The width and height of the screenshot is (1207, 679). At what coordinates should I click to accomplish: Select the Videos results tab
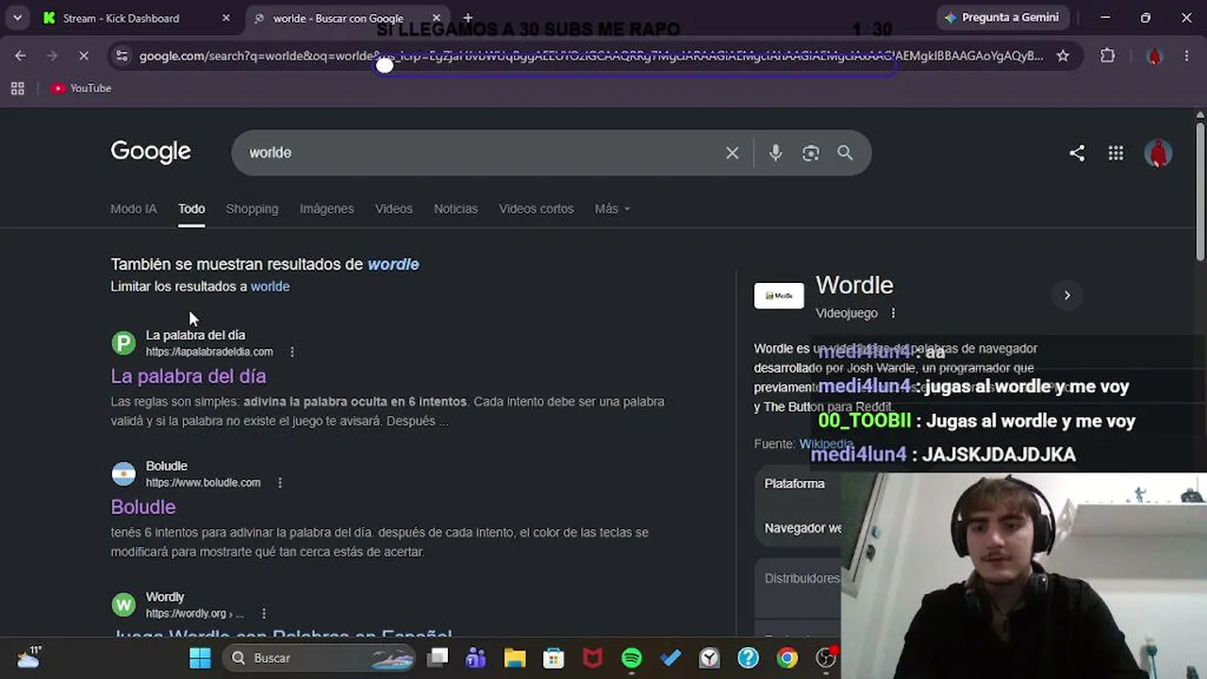[x=393, y=208]
